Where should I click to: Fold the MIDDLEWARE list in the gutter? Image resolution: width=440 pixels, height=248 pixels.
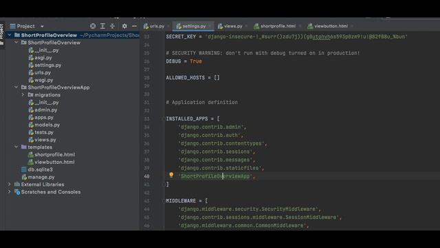(x=164, y=200)
